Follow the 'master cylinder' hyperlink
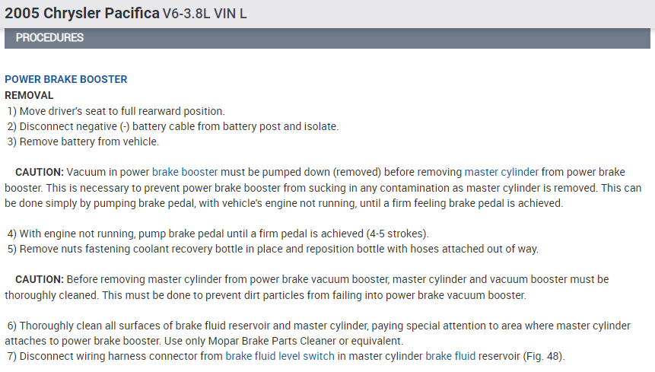The image size is (655, 372). (x=501, y=172)
